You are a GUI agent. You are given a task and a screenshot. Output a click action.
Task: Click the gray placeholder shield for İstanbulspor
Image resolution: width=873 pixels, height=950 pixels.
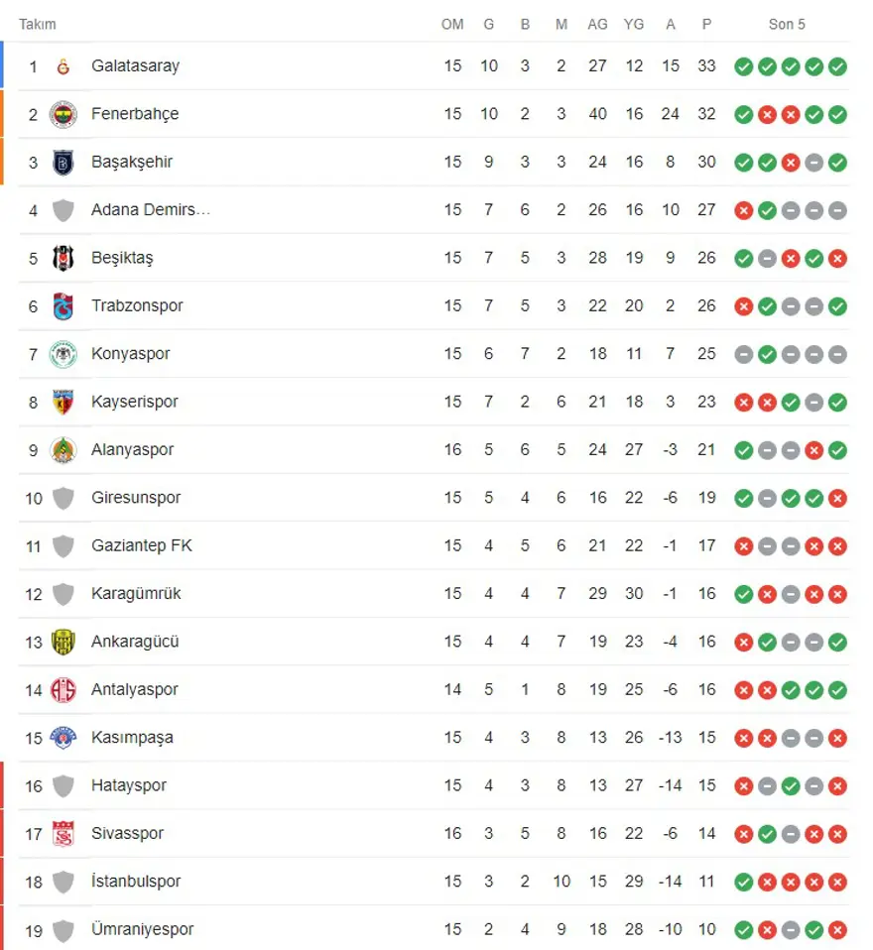coord(63,882)
